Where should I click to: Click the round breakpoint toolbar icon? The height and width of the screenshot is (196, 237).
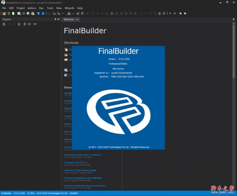(126, 13)
